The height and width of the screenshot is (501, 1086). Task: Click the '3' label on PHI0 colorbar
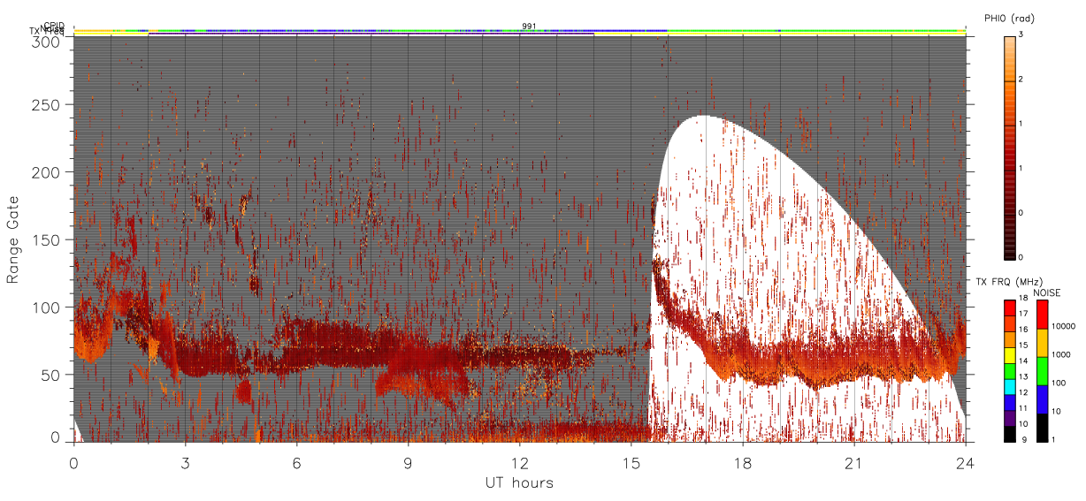[1021, 34]
